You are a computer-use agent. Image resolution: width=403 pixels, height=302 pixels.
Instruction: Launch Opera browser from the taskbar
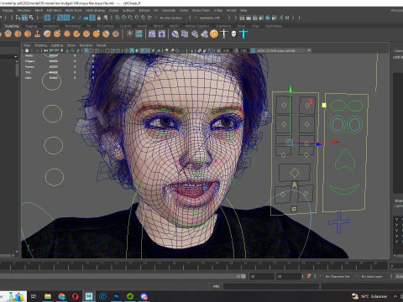click(x=76, y=296)
